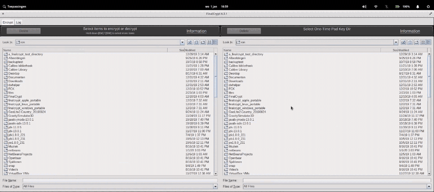Click the Bluetooth icon in top bar
Screen dimensions: 434x192
386,6
